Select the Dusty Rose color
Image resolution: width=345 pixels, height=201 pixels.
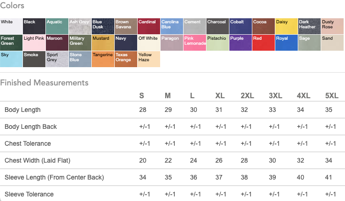pyautogui.click(x=332, y=26)
